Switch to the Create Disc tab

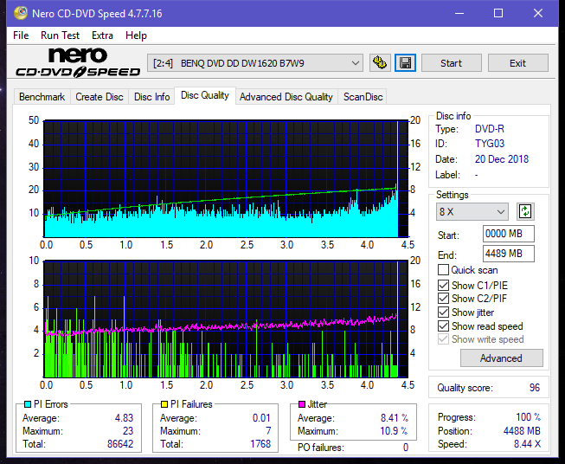100,97
